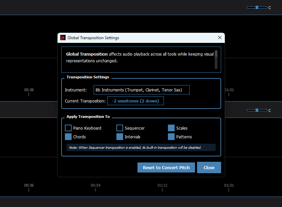
Task: Close the Global Transposition Settings dialog with X
Action: click(220, 38)
